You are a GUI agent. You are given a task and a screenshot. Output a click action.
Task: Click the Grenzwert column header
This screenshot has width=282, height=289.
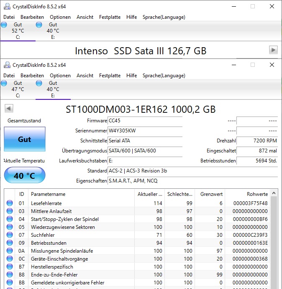210,194
